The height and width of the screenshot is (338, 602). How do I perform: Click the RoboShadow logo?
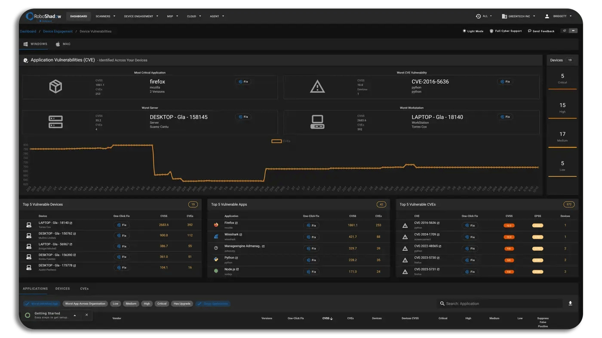point(43,16)
